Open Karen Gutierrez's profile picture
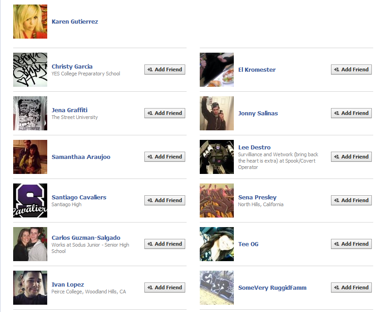Viewport: 385px width, 312px height. (30, 22)
